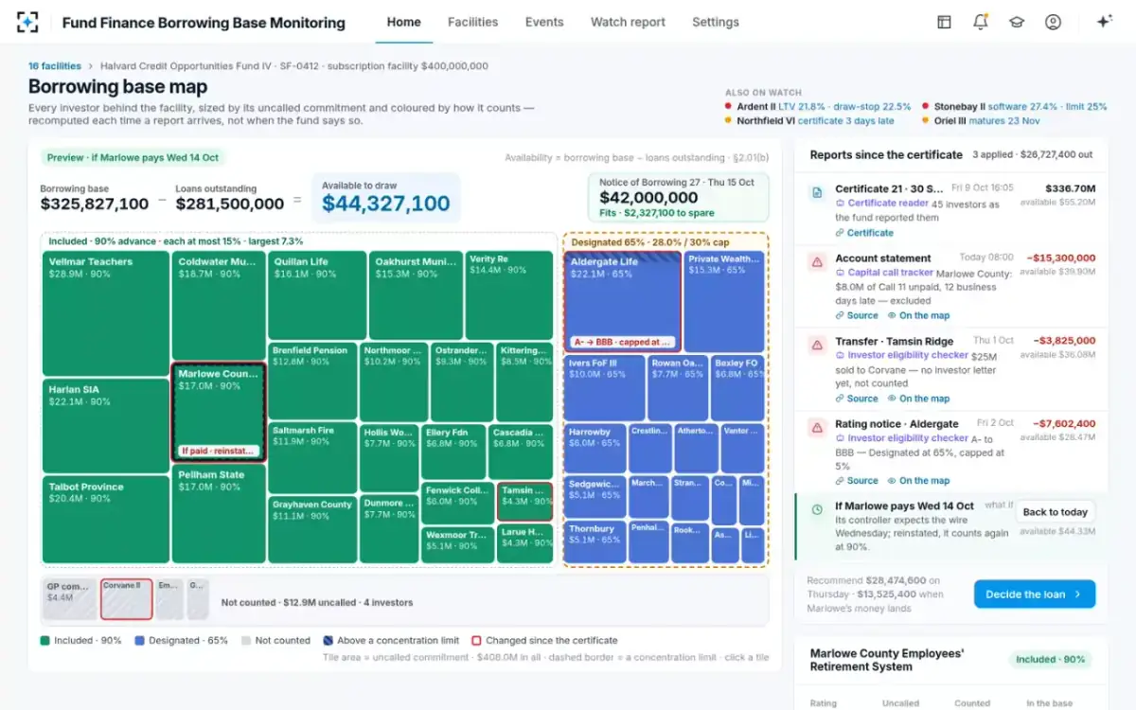The width and height of the screenshot is (1136, 710).
Task: Open Source link under Account statement
Action: (857, 315)
